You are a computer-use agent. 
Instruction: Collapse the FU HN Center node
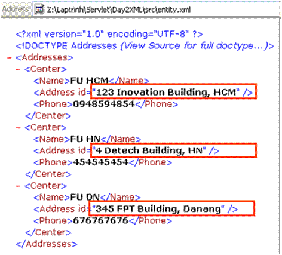(x=18, y=128)
